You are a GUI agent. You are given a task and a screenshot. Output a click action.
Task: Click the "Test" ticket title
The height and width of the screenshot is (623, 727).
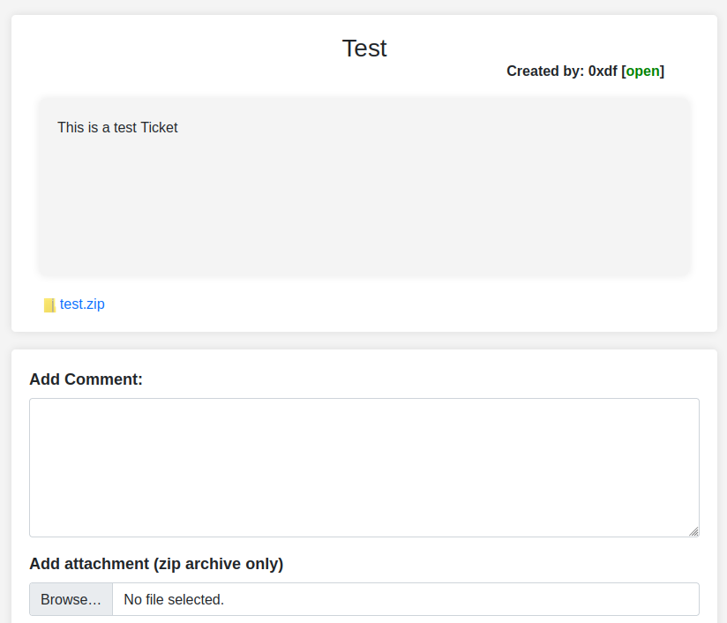[x=364, y=49]
